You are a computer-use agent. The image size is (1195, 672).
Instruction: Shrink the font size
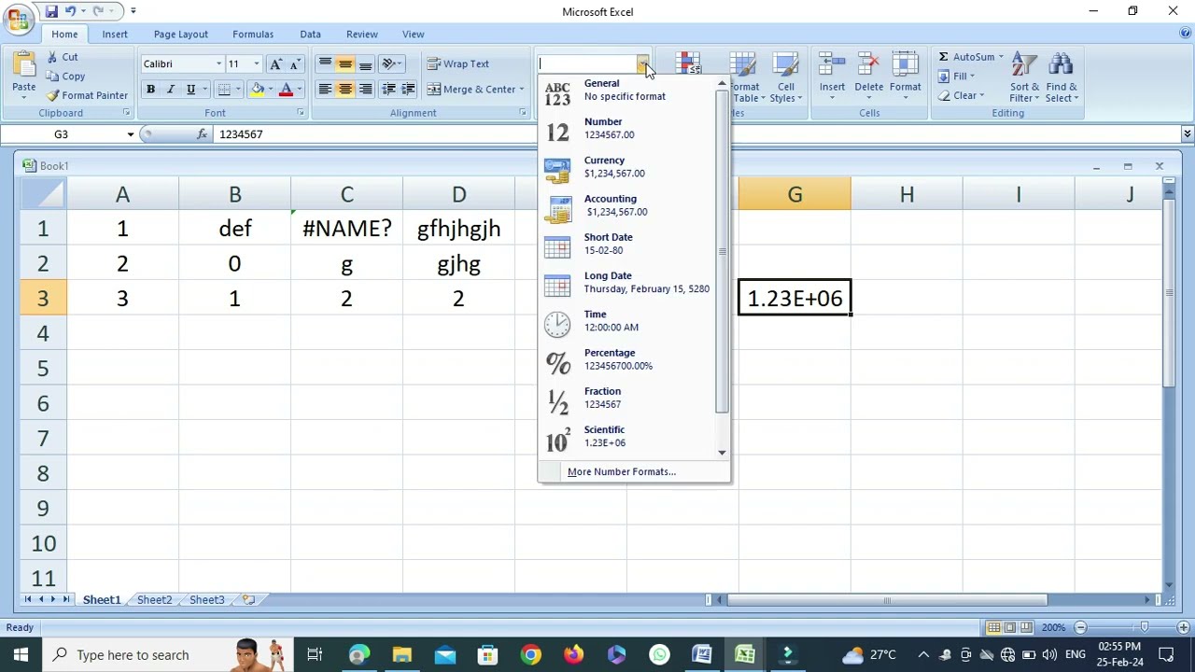[x=295, y=63]
